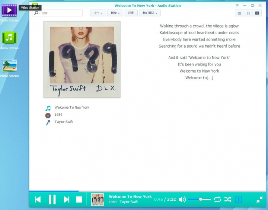Open the 新增 add dropdown
Screen dimensions: 268x210
tap(115, 13)
